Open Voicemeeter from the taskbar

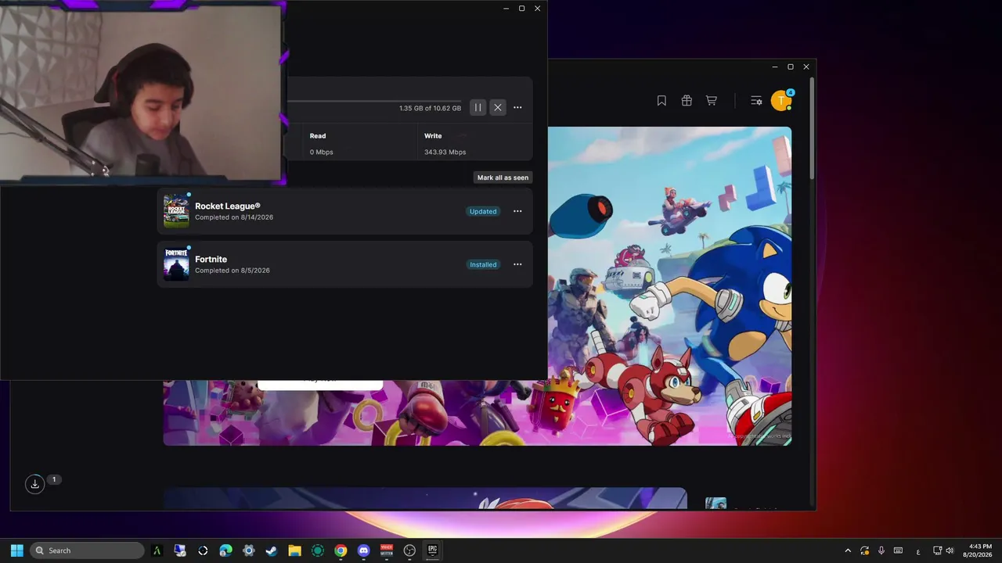click(x=386, y=550)
